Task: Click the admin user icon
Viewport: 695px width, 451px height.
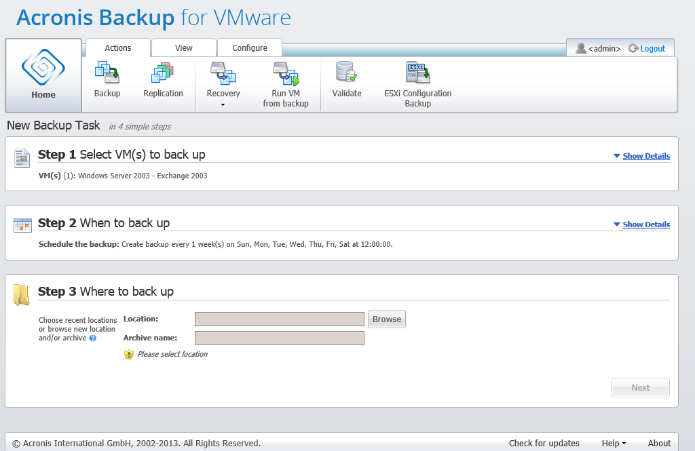Action: [x=581, y=48]
